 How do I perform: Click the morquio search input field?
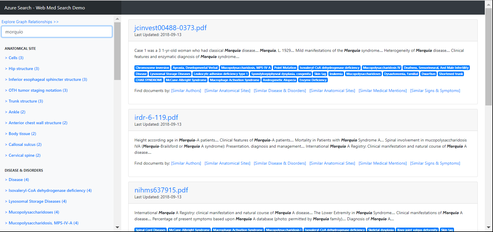(x=57, y=32)
